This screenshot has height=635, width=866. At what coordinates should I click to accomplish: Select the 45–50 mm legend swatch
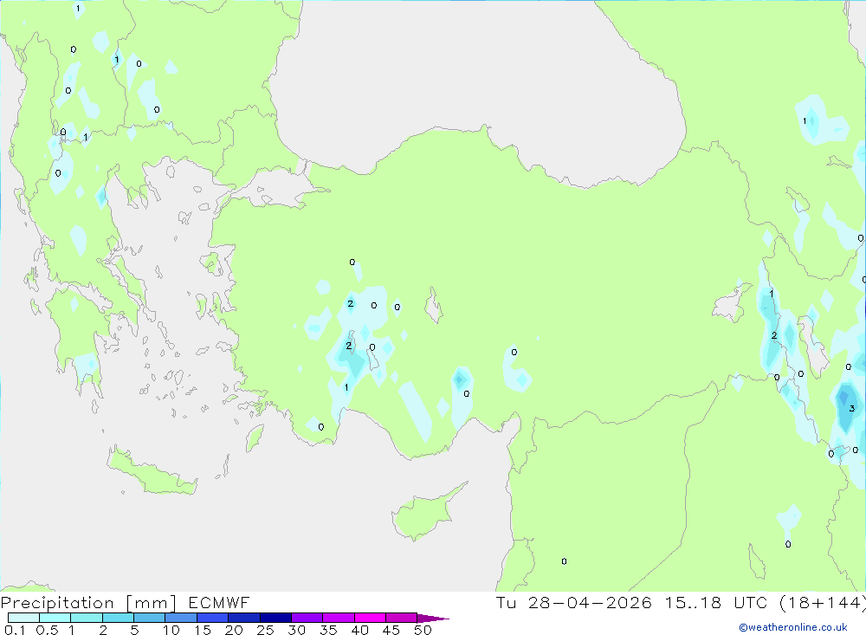401,618
